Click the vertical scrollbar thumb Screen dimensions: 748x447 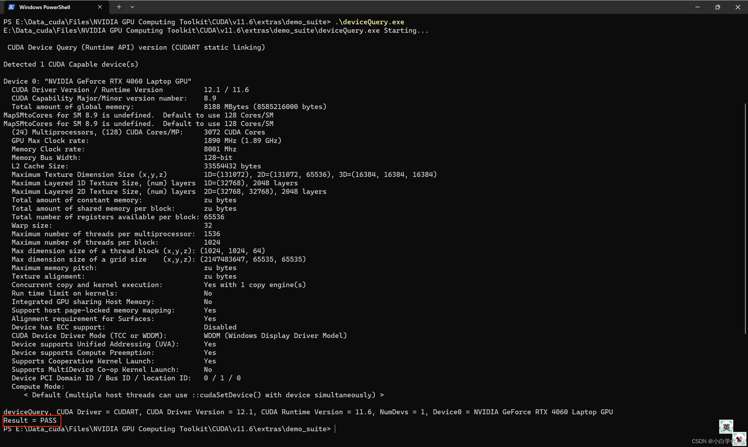[x=746, y=218]
